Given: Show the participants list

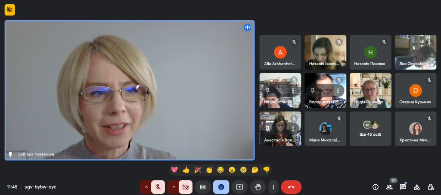Looking at the screenshot, I should click(389, 187).
